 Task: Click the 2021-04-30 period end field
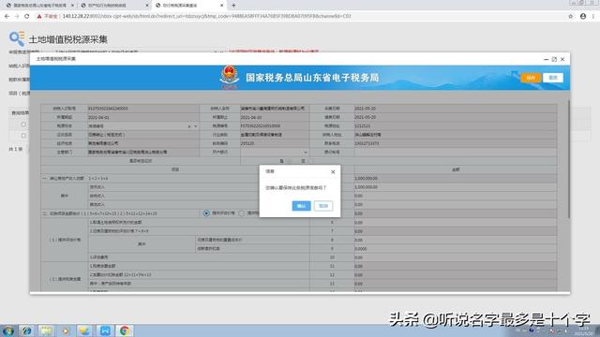[x=275, y=117]
